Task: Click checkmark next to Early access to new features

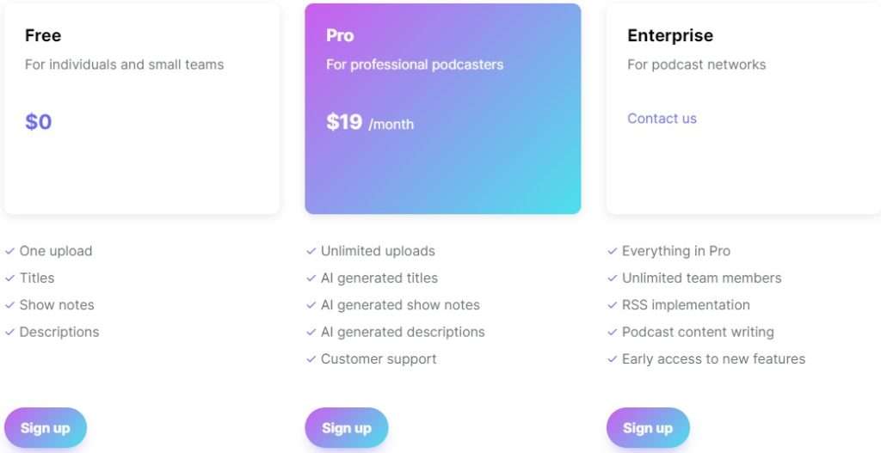Action: click(x=612, y=358)
